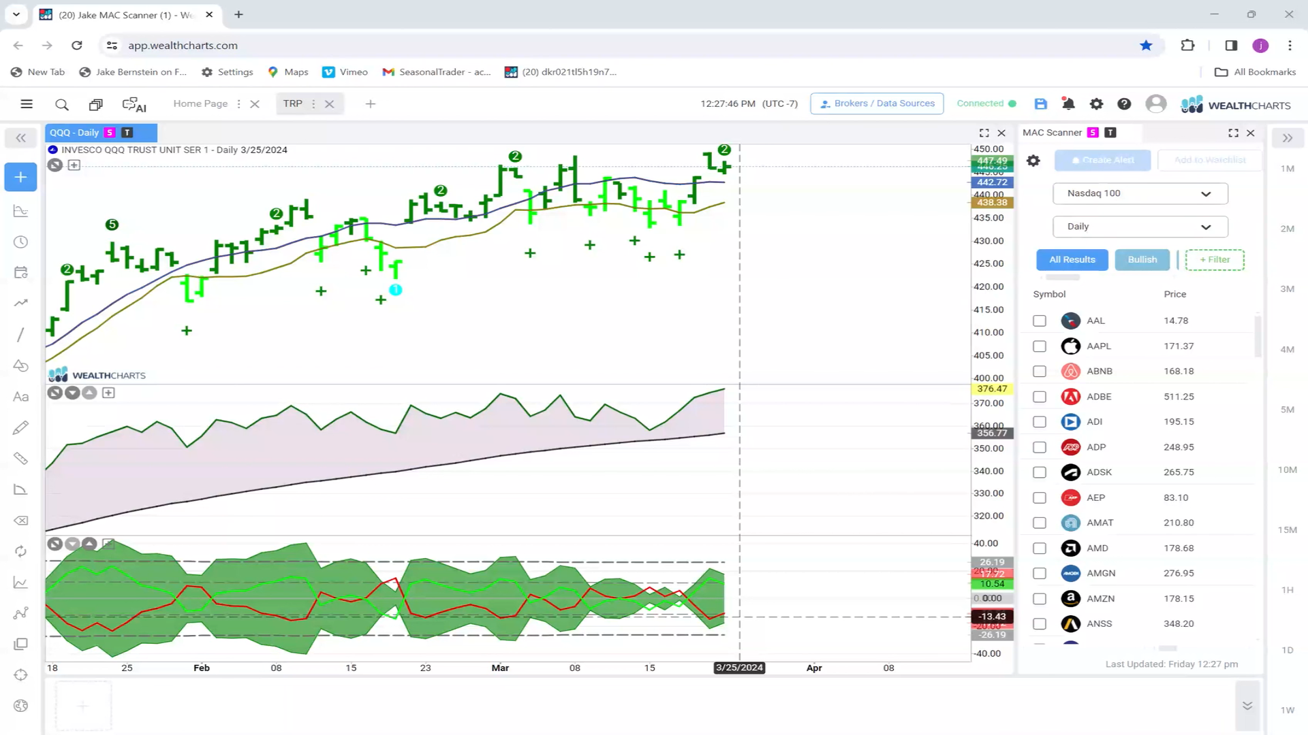Click the scanner list vertical scrollbar

click(1258, 336)
